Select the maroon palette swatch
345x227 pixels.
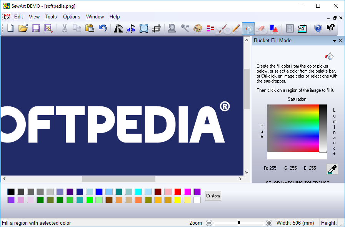[x=158, y=192]
